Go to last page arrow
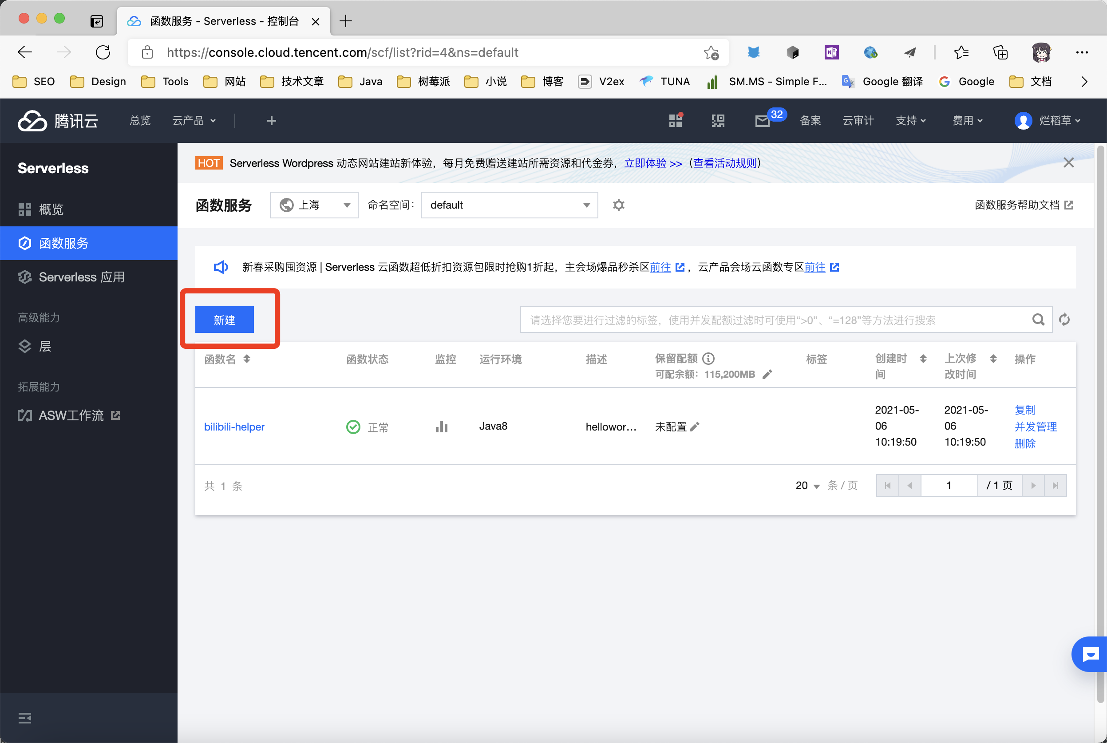Image resolution: width=1107 pixels, height=743 pixels. click(1056, 486)
